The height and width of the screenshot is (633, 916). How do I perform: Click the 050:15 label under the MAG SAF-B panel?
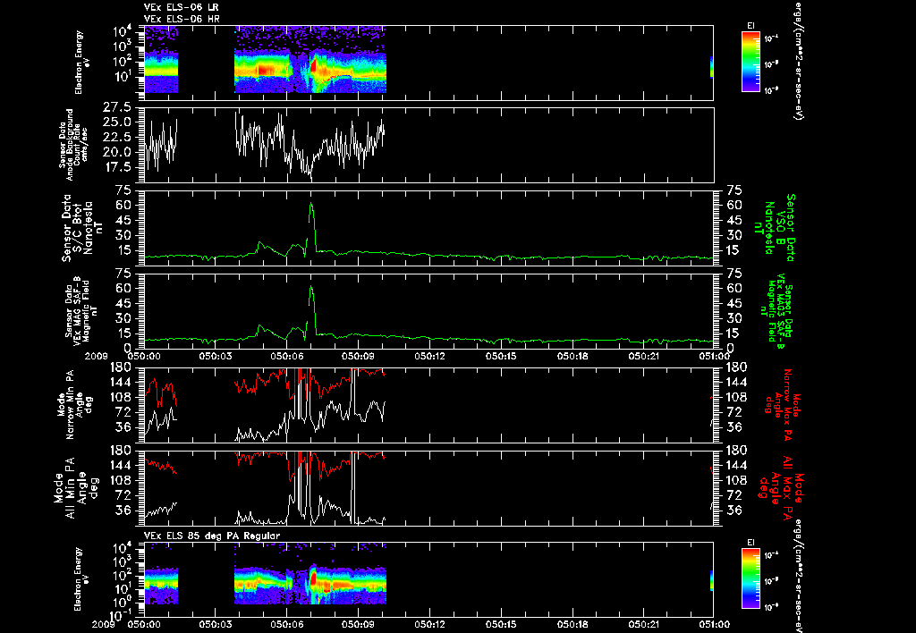pyautogui.click(x=501, y=356)
